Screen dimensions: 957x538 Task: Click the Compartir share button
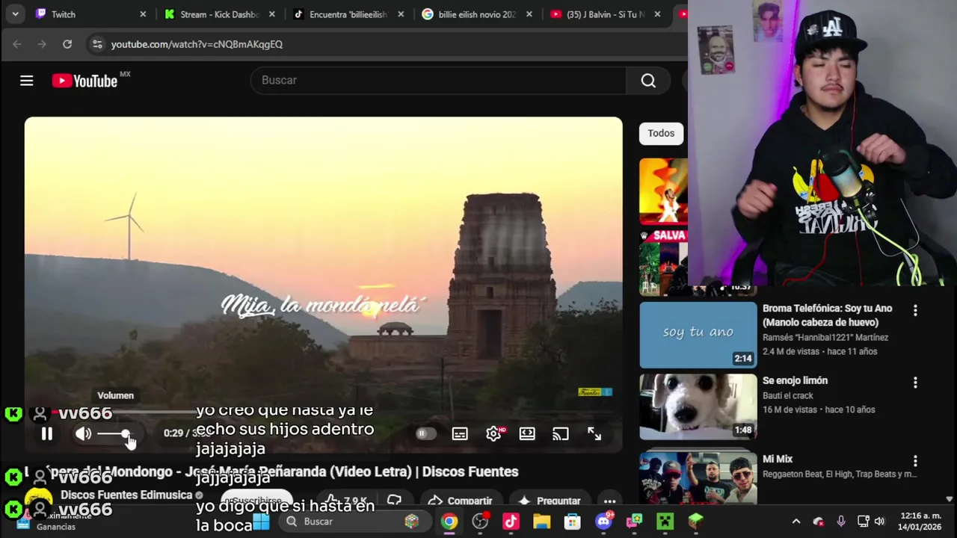461,501
